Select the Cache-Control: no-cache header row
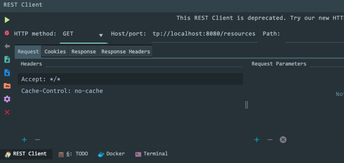 click(130, 91)
